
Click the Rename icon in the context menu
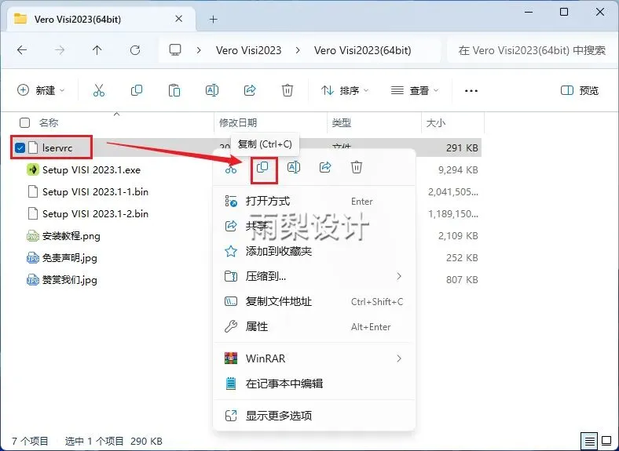(x=294, y=168)
